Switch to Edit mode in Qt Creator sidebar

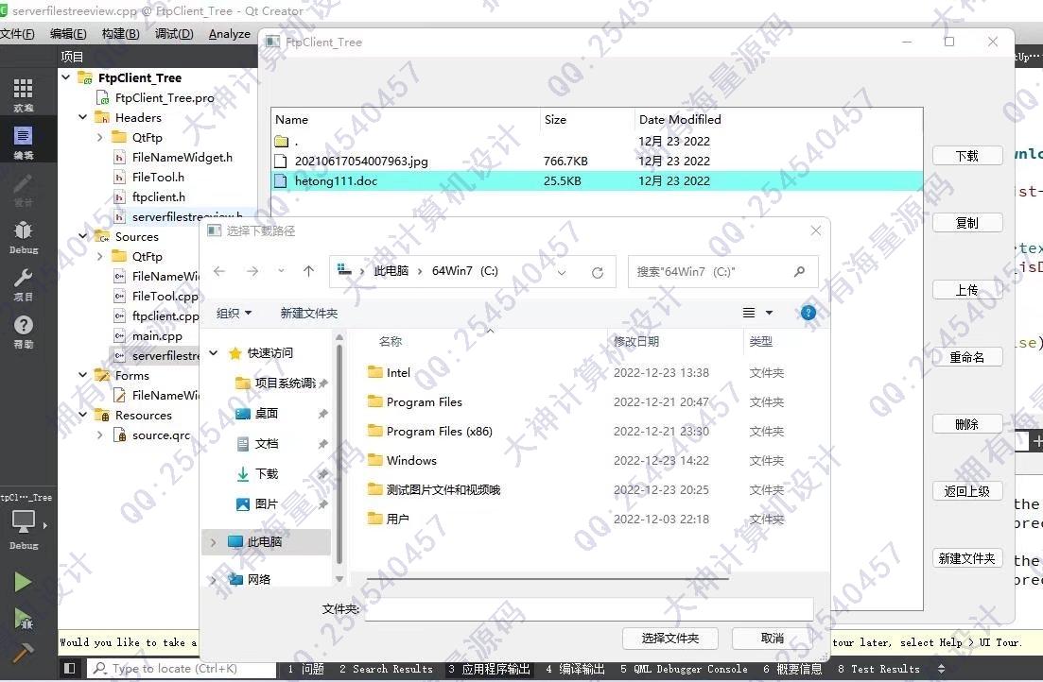24,143
